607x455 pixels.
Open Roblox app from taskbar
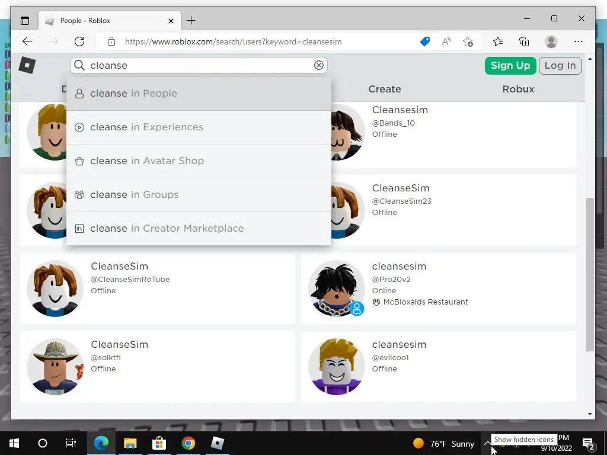pos(217,443)
